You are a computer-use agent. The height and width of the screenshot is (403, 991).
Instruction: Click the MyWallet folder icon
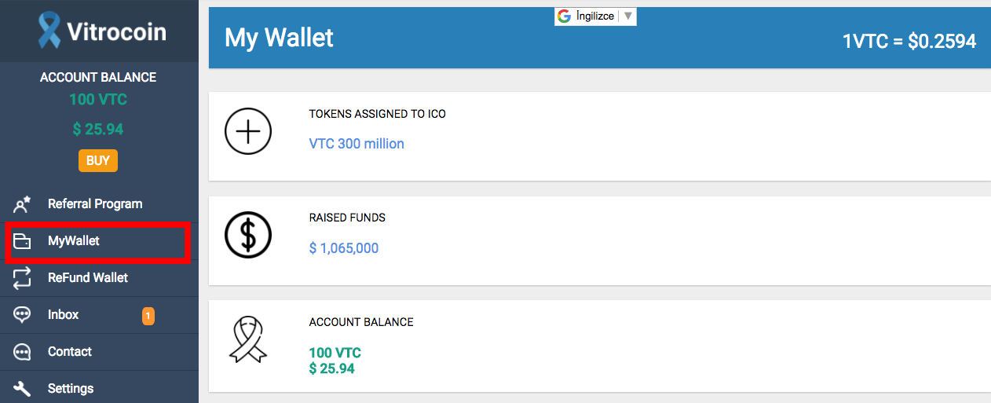[22, 241]
